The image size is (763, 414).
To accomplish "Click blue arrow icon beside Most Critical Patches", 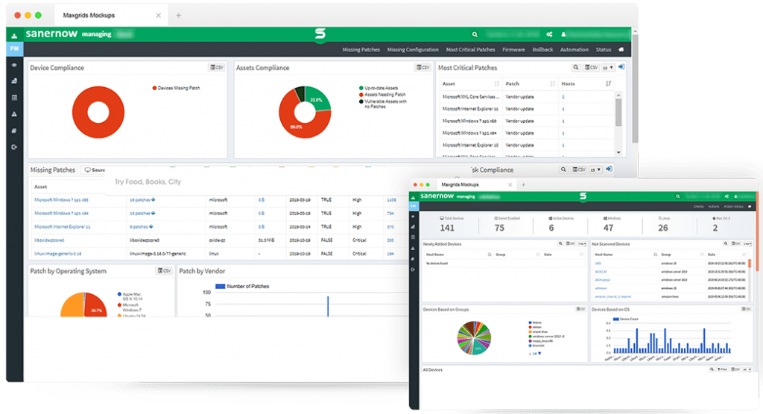I will click(x=621, y=67).
